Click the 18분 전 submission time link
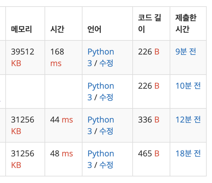Viewport: 212px width, 183px height. tap(188, 154)
